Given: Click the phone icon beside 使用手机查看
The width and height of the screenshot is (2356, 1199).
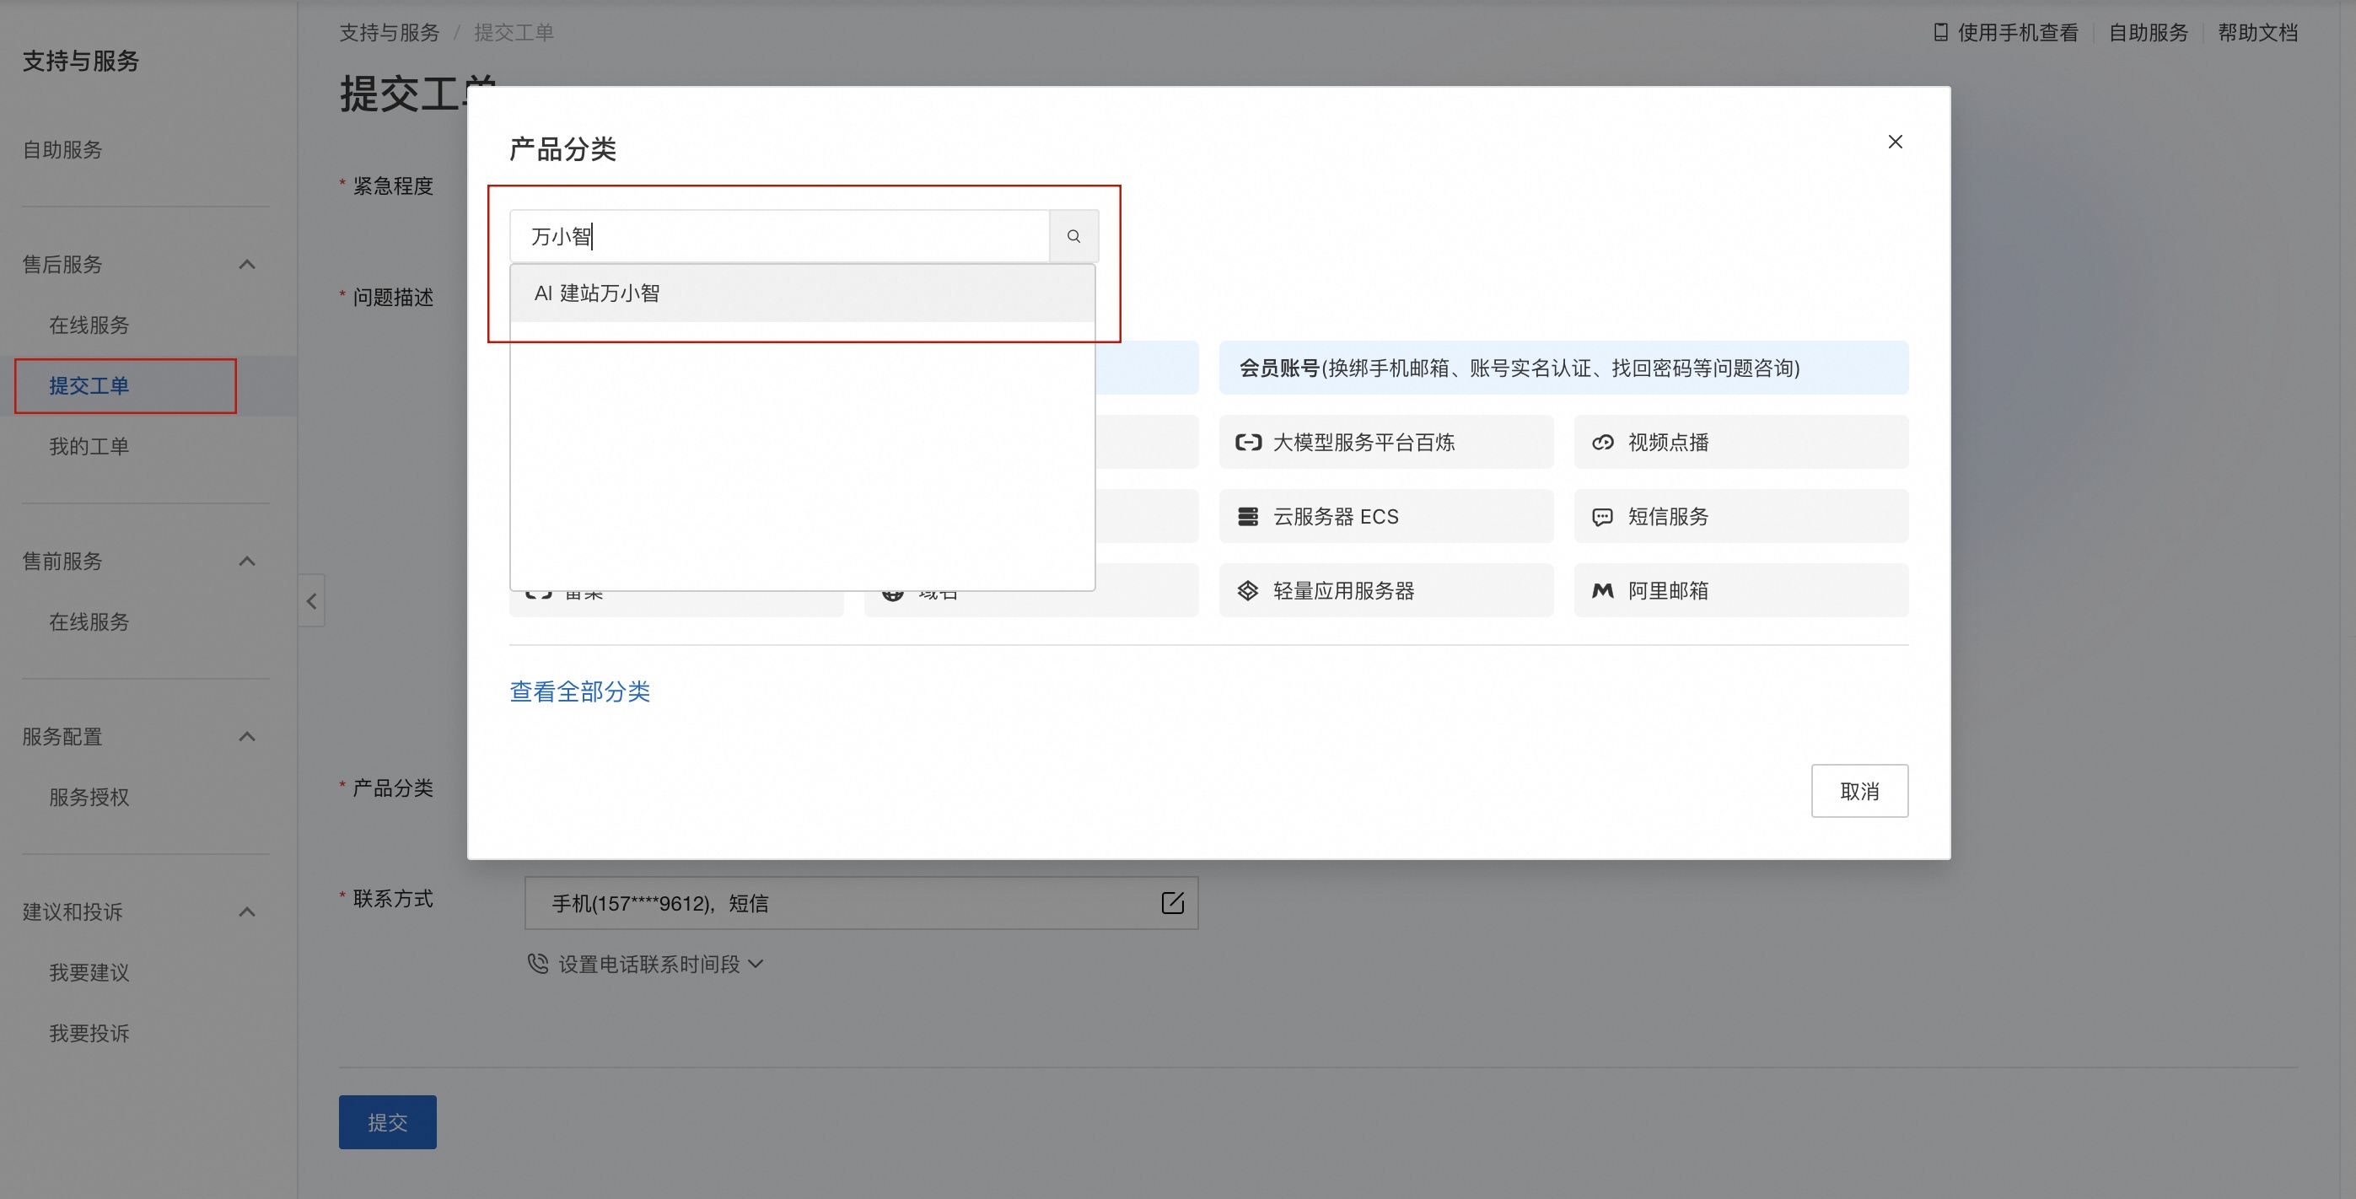Looking at the screenshot, I should coord(1939,33).
